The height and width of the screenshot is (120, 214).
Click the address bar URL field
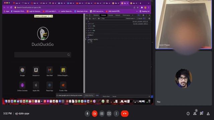coord(74,7)
